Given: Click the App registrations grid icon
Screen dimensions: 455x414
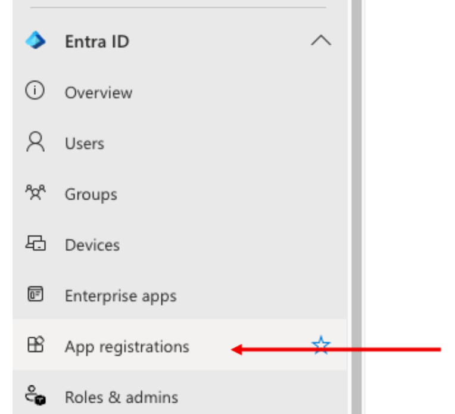Looking at the screenshot, I should [x=35, y=345].
